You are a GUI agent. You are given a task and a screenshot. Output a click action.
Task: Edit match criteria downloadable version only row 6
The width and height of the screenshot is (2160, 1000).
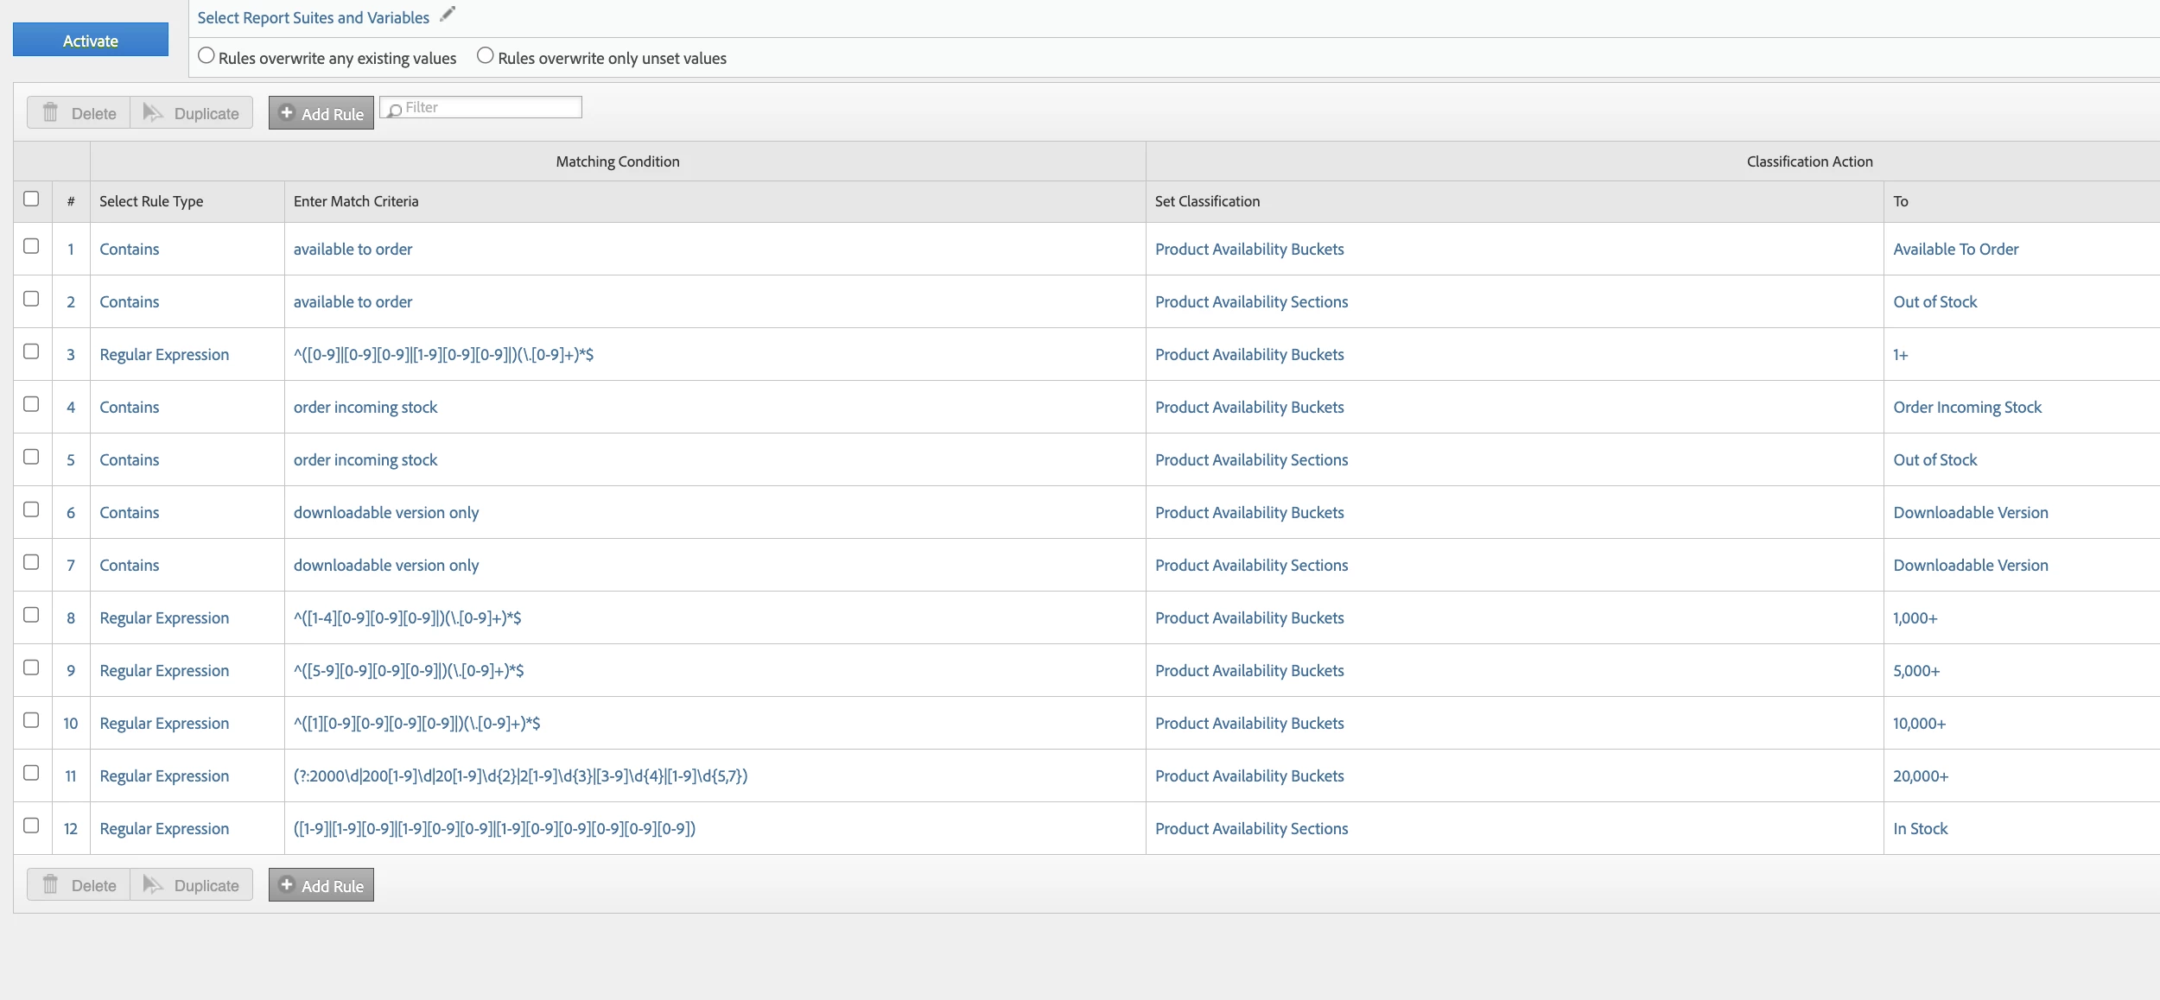point(386,513)
